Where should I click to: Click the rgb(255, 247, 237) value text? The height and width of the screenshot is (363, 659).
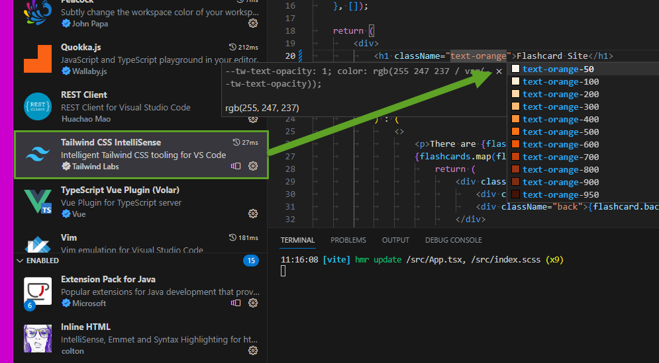[262, 108]
